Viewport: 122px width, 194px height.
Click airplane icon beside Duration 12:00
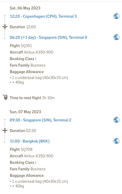click(x=5, y=27)
